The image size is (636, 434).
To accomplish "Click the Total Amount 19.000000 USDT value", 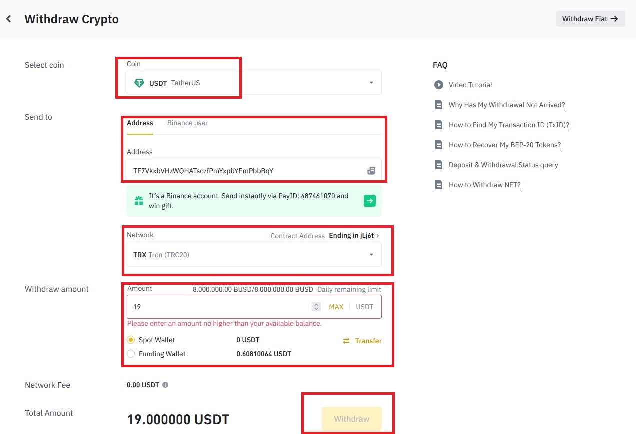I will [x=178, y=419].
